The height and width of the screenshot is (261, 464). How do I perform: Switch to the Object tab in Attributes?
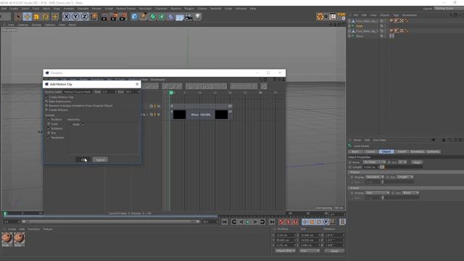point(386,152)
